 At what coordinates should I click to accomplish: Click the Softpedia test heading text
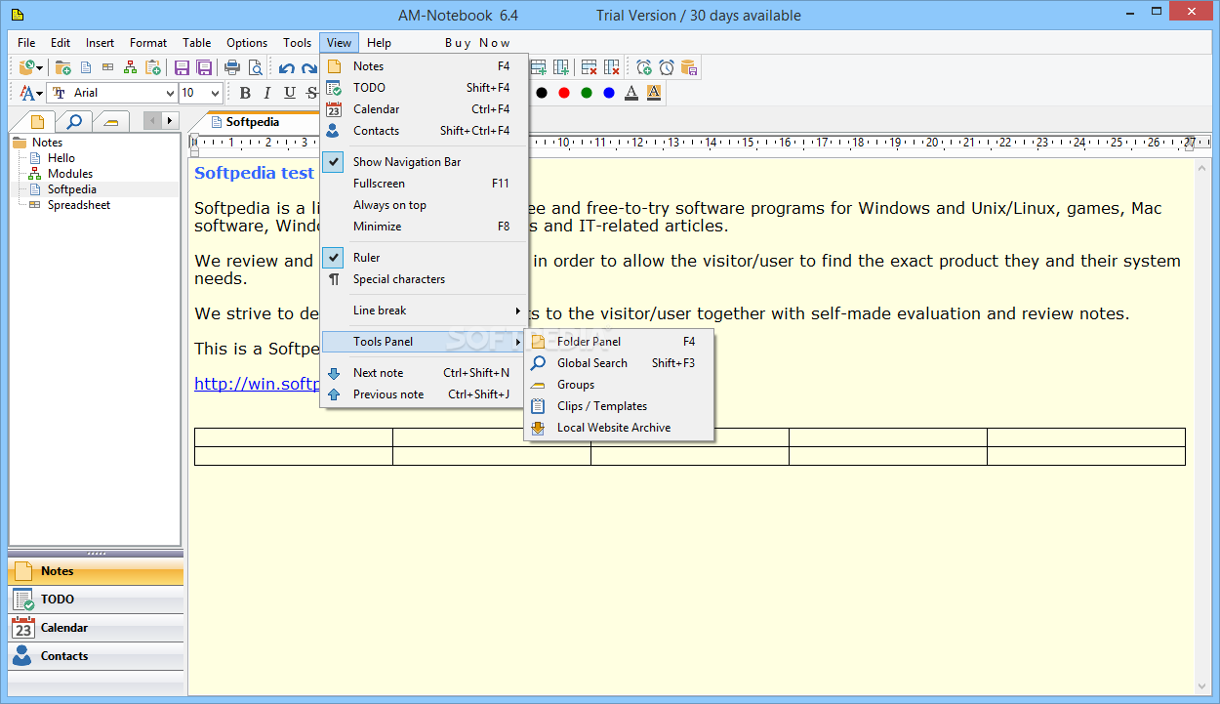click(254, 173)
